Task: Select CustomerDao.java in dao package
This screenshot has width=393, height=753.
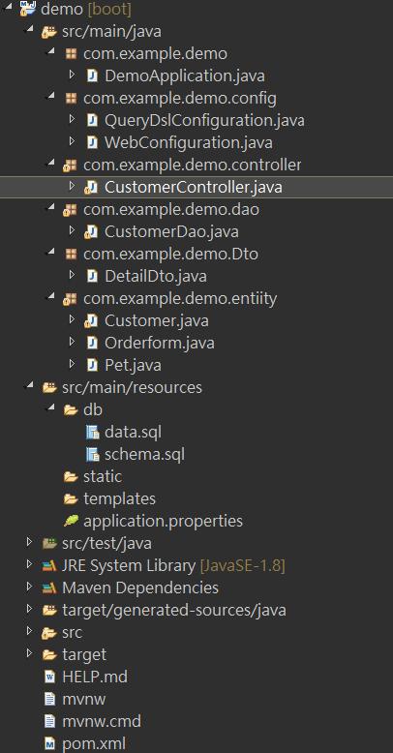Action: click(x=171, y=231)
